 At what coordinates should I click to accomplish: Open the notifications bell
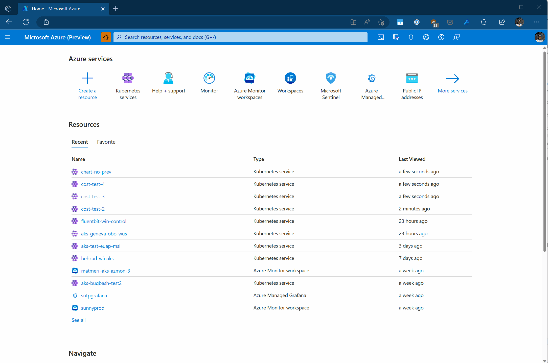click(x=411, y=37)
